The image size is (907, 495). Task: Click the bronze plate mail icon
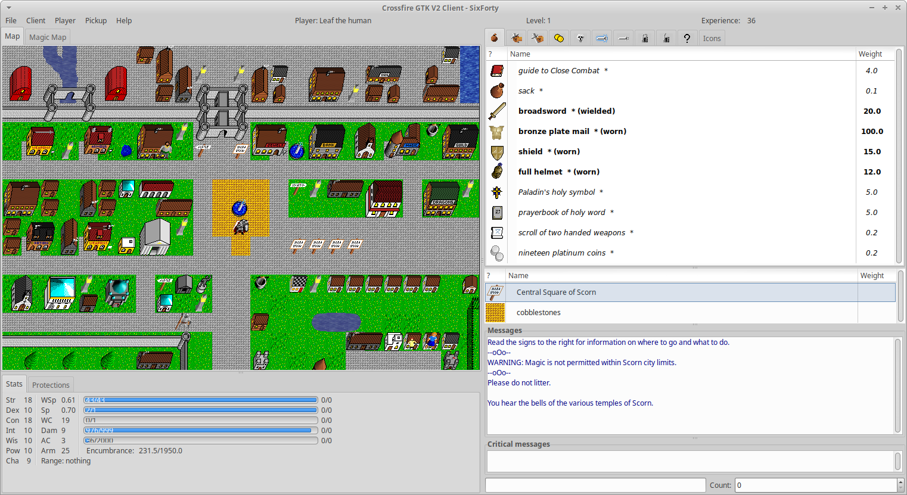pos(497,131)
